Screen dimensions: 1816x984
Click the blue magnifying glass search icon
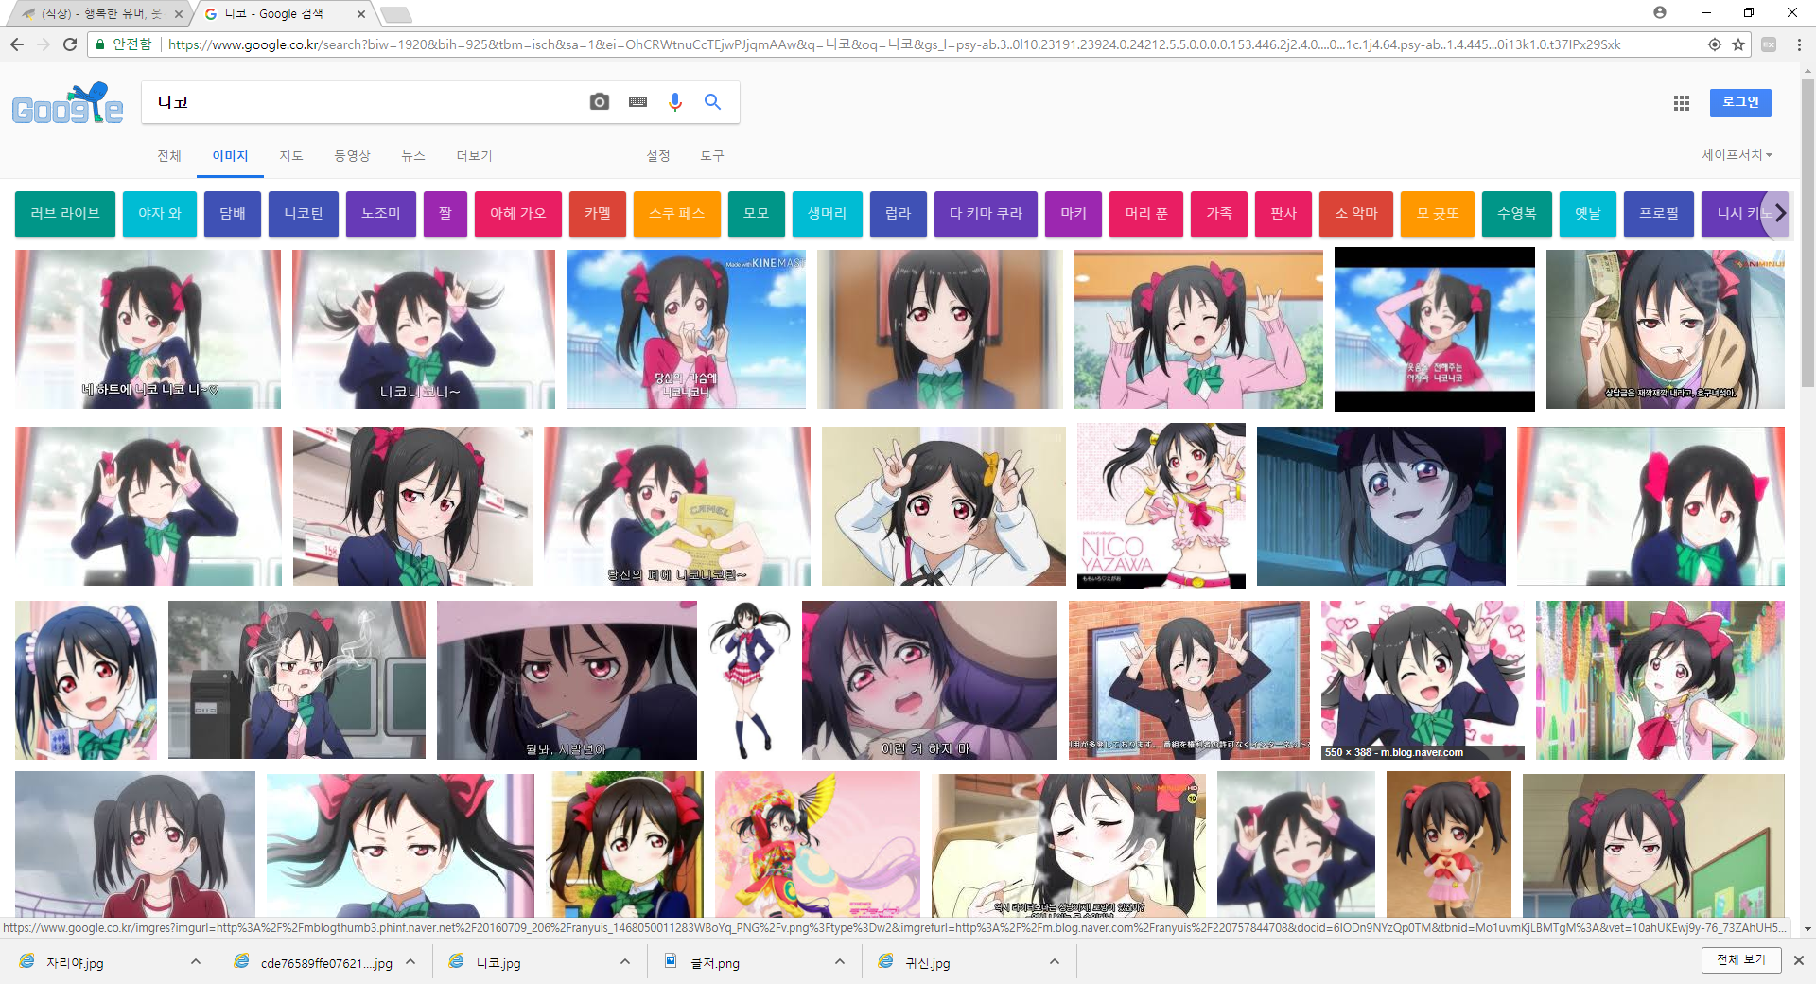click(712, 102)
